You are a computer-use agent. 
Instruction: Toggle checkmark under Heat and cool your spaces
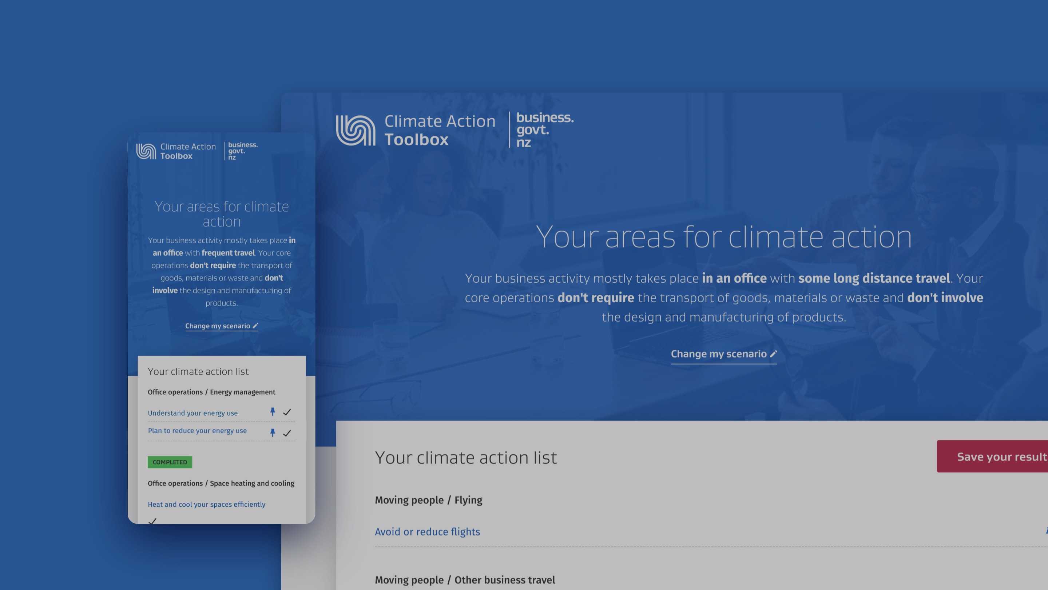[152, 521]
